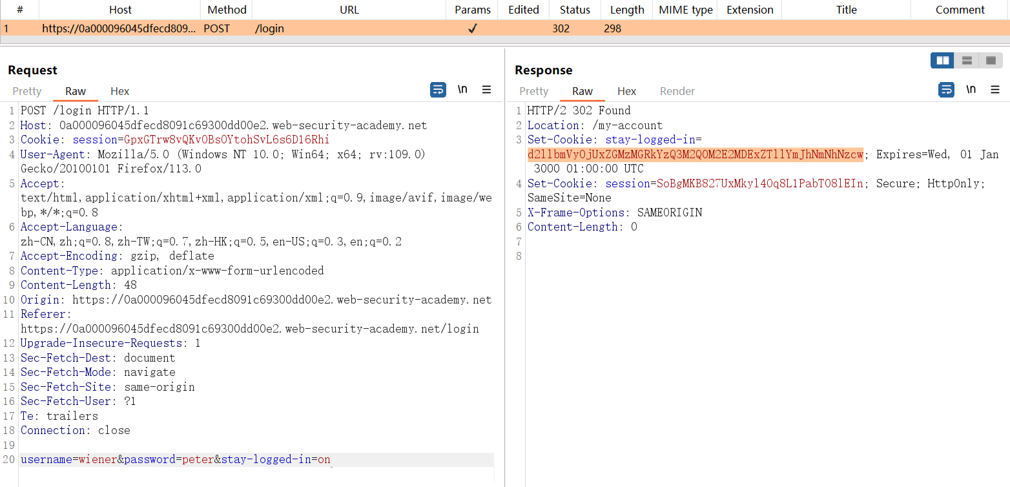Sort history by Host column header
This screenshot has width=1010, height=487.
coord(120,10)
